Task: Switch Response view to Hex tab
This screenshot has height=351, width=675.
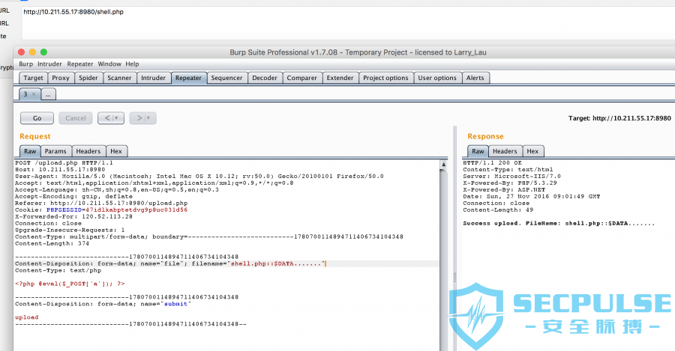Action: (x=532, y=151)
